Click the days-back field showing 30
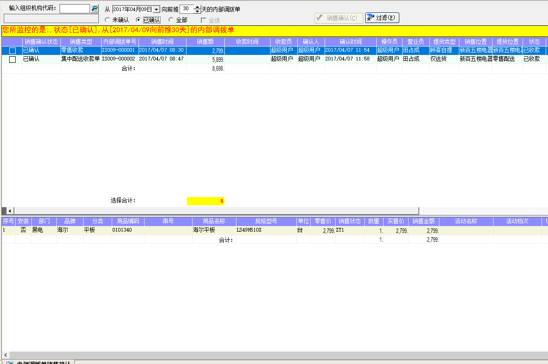548x364 pixels. (x=187, y=9)
